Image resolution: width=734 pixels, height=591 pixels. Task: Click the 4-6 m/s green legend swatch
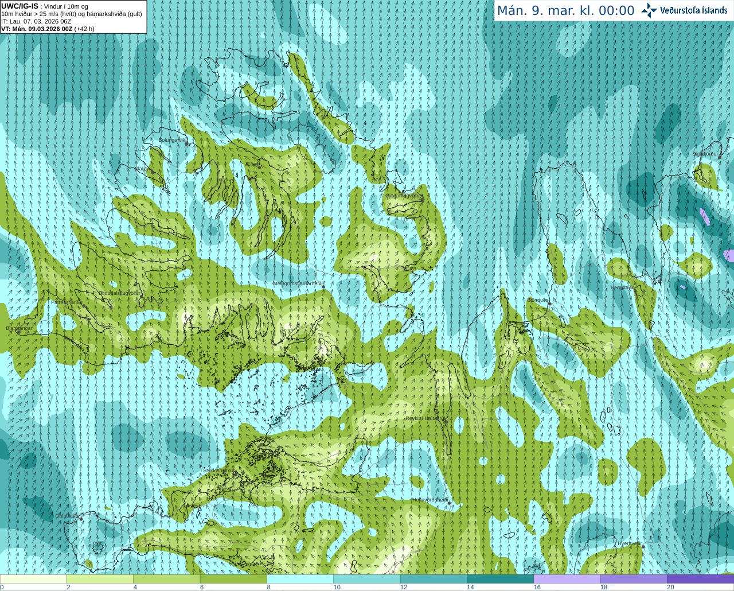coord(167,580)
